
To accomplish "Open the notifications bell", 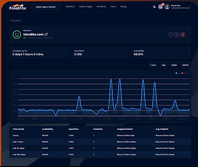I will 160,7.
